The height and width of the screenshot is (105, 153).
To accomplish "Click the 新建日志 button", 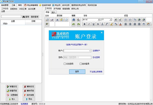I will (12, 87).
